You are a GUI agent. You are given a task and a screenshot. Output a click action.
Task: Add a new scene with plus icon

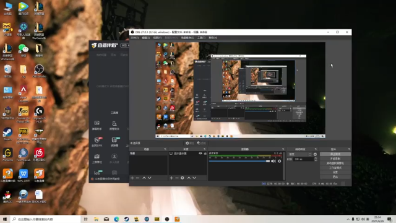click(132, 178)
